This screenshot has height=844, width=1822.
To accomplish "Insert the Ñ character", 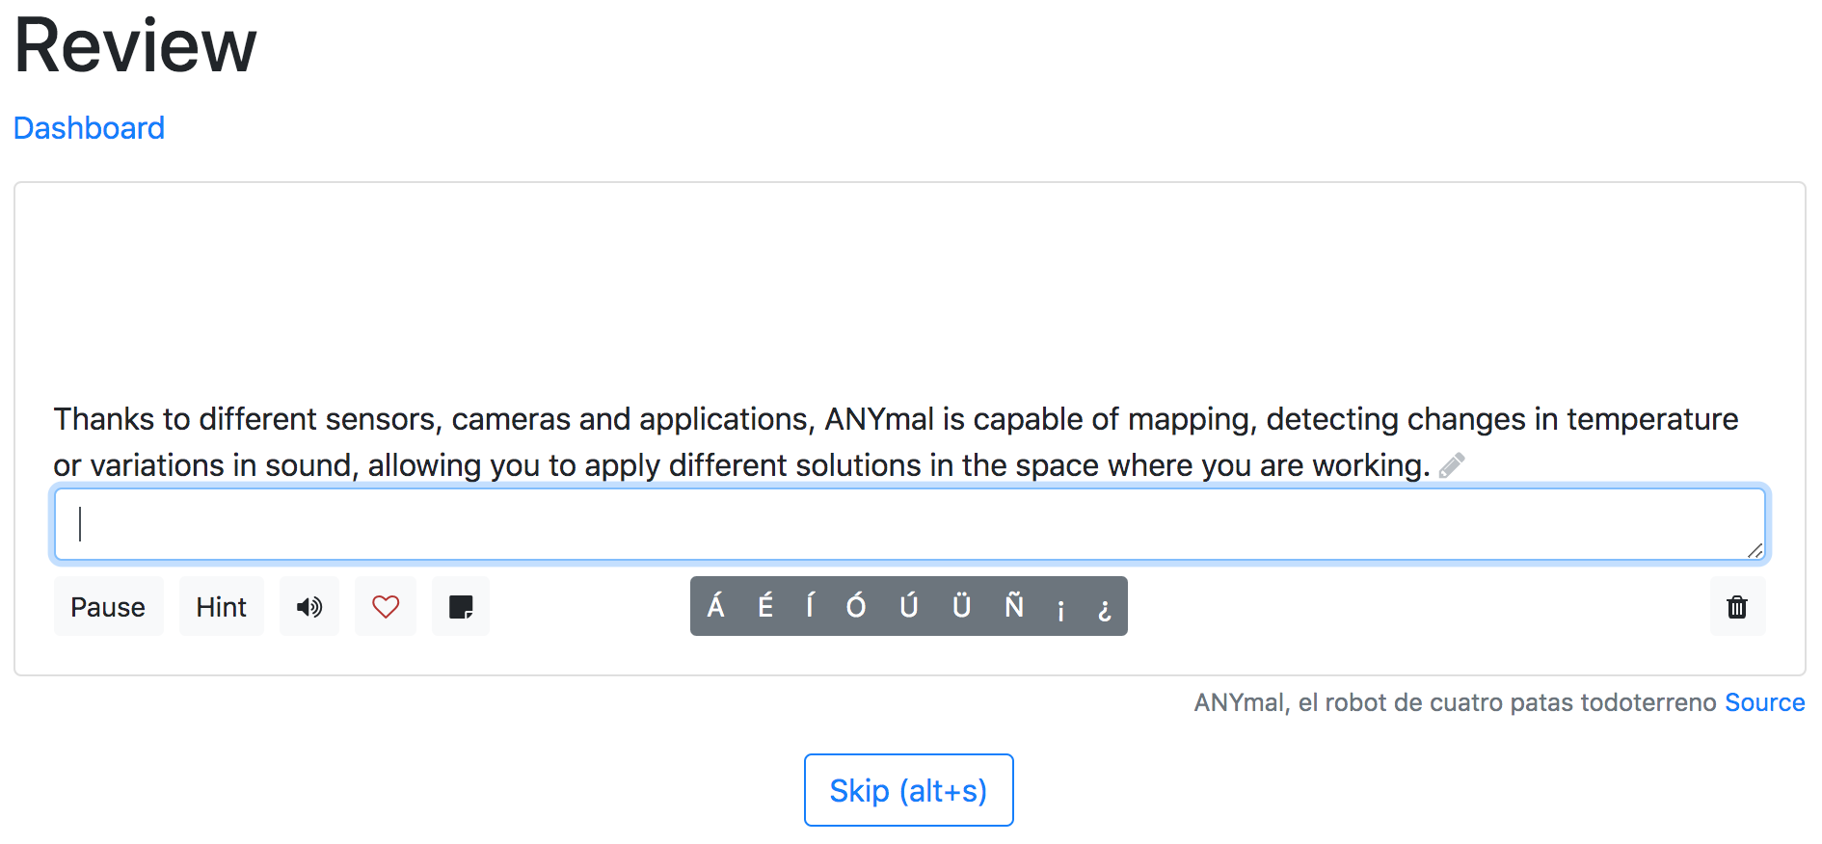I will coord(1014,606).
